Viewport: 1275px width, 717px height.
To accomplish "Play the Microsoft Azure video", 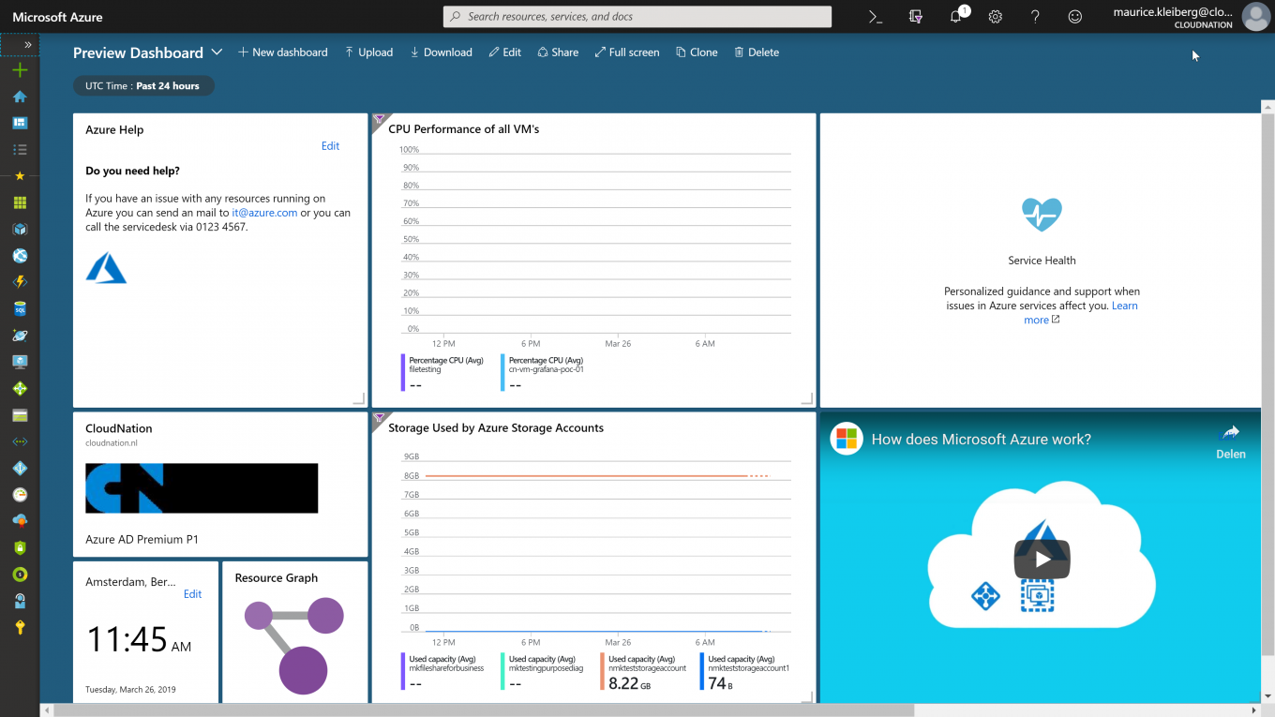I will tap(1042, 558).
